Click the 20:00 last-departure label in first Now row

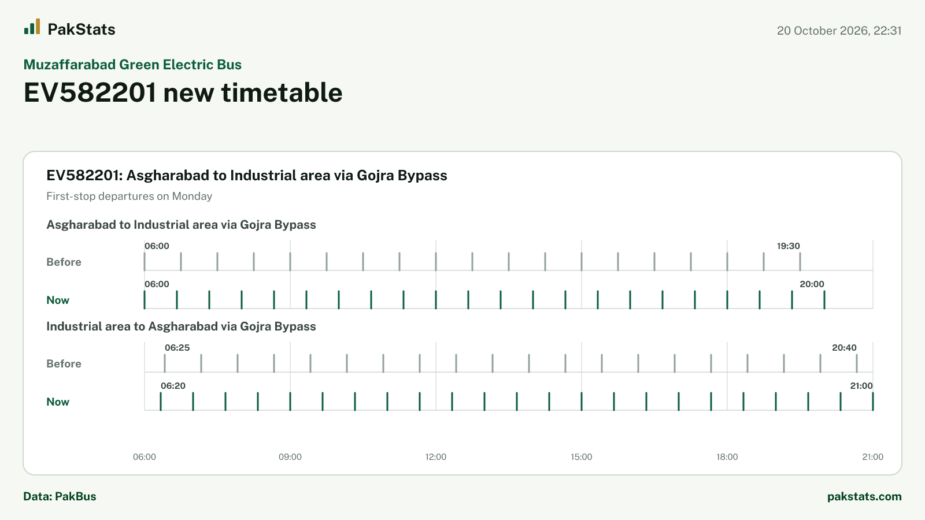[x=812, y=284]
